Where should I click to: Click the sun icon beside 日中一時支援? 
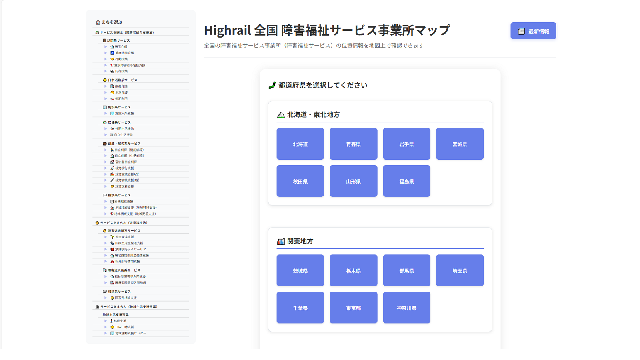(112, 327)
